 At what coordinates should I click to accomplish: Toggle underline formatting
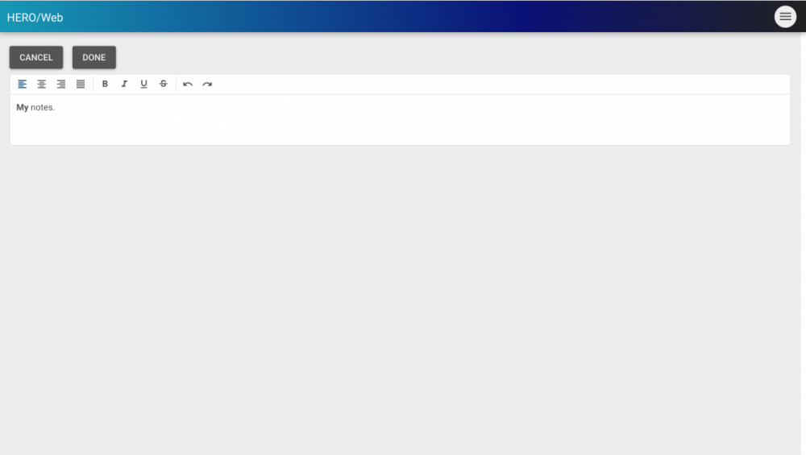click(143, 84)
